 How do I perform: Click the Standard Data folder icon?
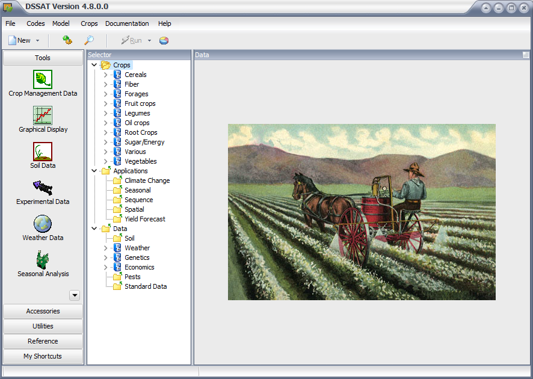[117, 286]
